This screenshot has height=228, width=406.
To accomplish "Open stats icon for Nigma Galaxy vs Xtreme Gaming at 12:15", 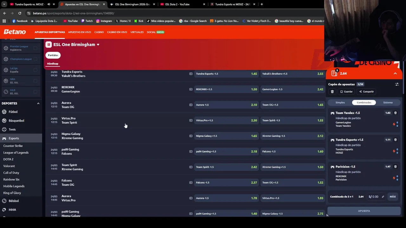I will coord(191,136).
